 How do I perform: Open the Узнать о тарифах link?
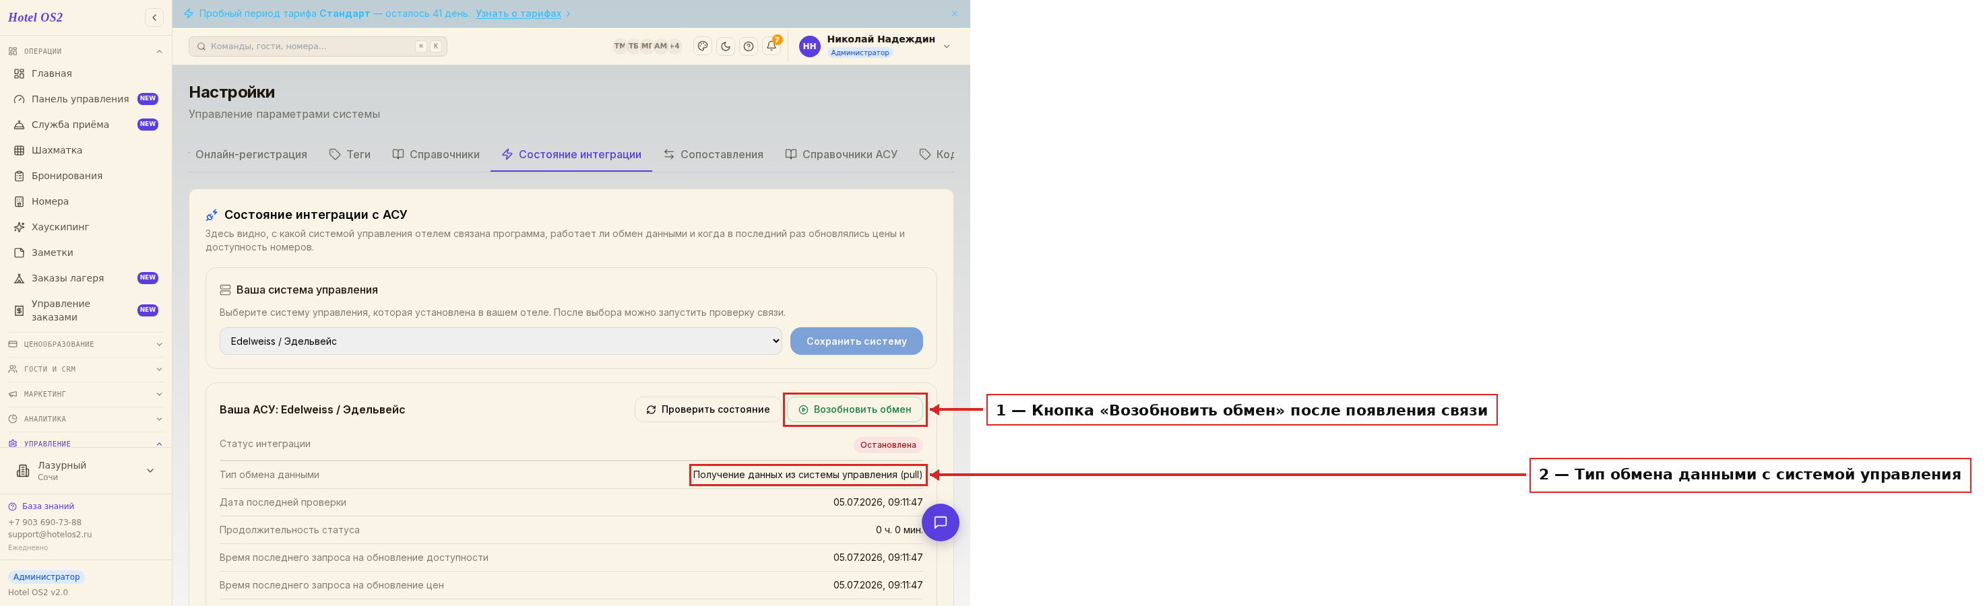coord(518,14)
